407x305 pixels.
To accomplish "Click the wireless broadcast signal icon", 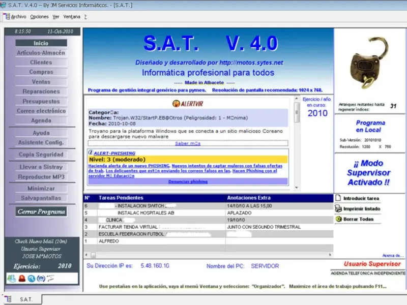I will (x=41, y=279).
